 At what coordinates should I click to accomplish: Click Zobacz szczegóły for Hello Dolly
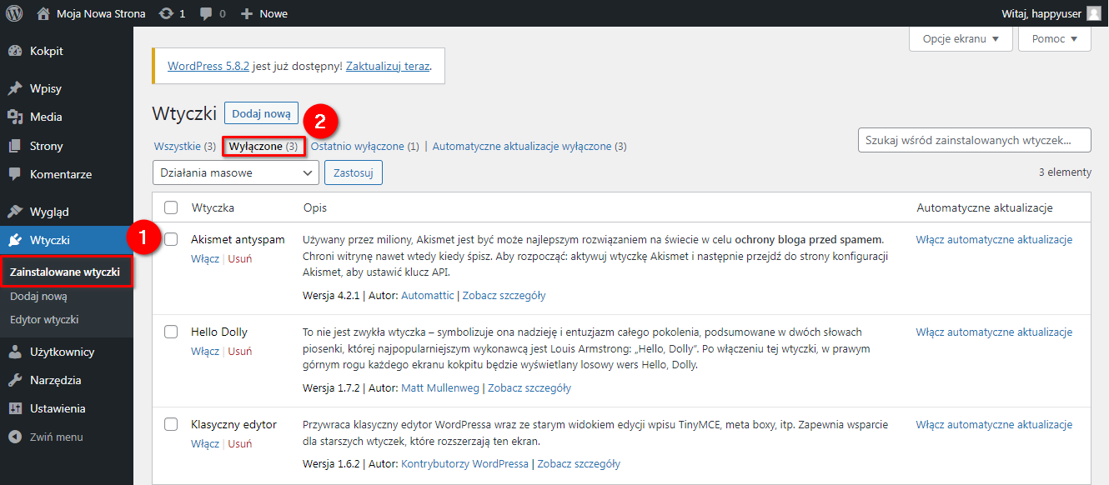(529, 387)
